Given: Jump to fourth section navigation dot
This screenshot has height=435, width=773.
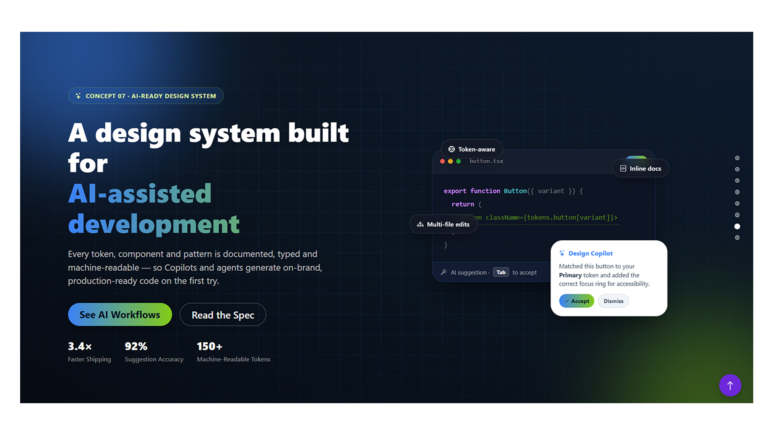Looking at the screenshot, I should [x=737, y=192].
